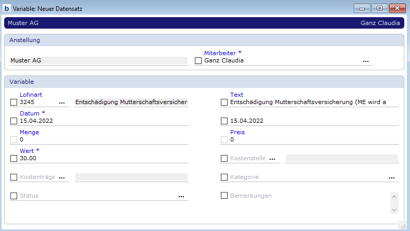Open Kostenstelle lookup ellipsis button
This screenshot has width=410, height=231.
tap(272, 159)
